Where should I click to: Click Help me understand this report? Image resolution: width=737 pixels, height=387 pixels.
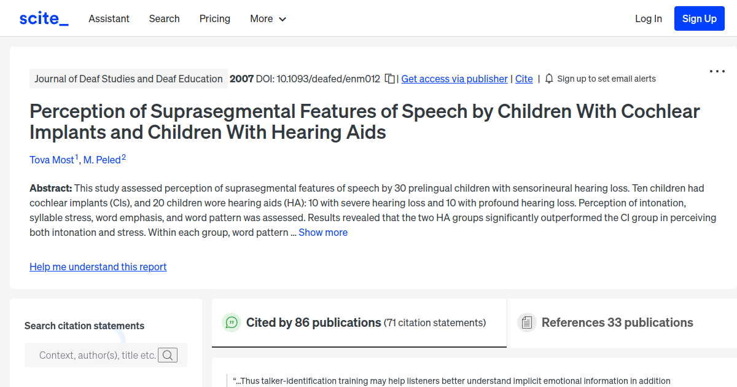[x=98, y=267]
